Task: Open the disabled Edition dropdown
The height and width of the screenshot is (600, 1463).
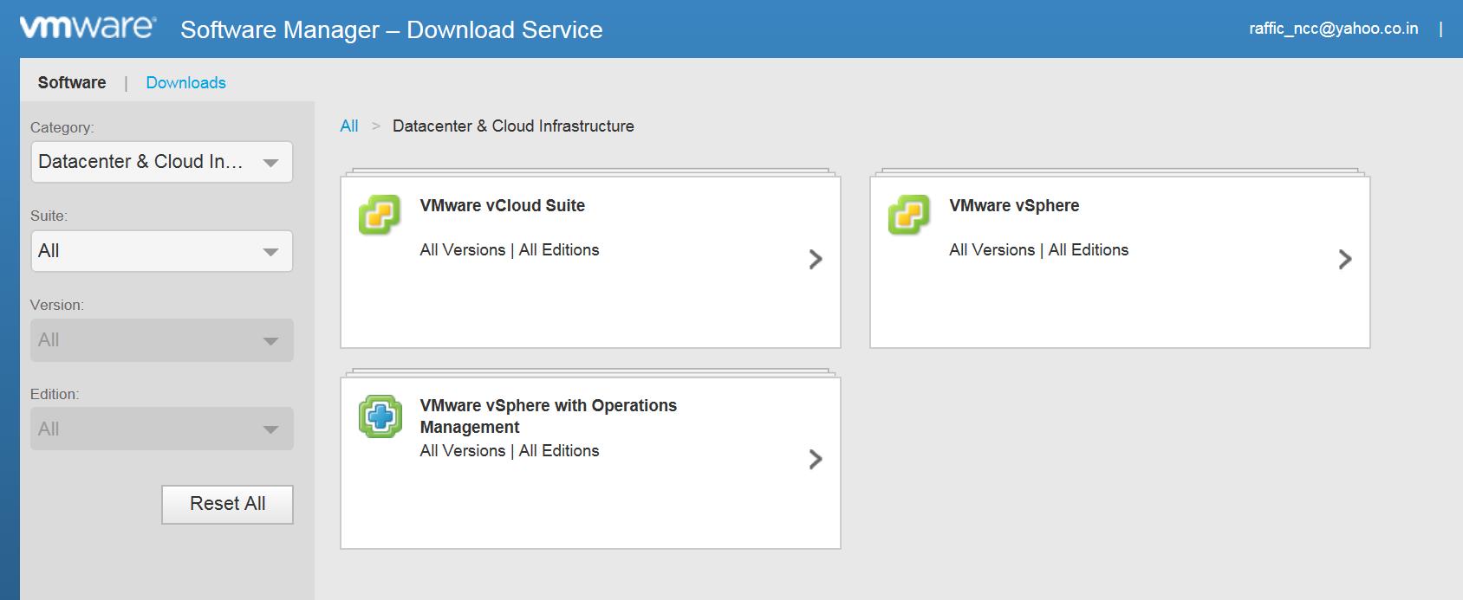Action: (162, 429)
